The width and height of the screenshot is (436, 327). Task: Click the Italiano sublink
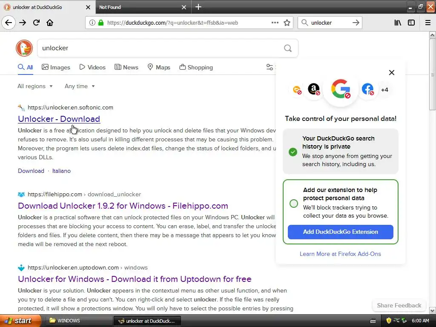click(x=61, y=171)
